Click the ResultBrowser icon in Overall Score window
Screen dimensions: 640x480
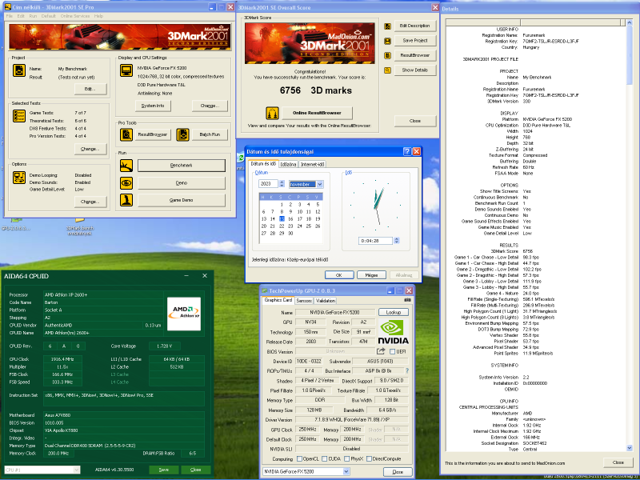point(387,55)
